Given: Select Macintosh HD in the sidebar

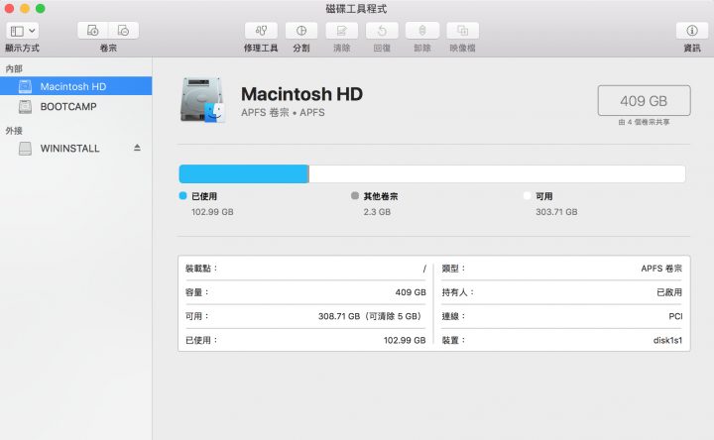Looking at the screenshot, I should (x=76, y=86).
